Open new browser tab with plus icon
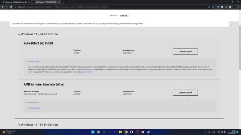The width and height of the screenshot is (241, 135). tap(64, 2)
